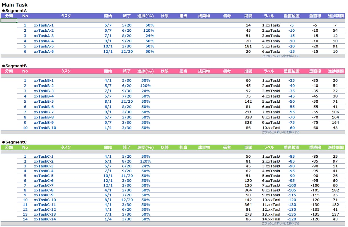
Task: Select No cell 7 beside xxTaskB-7
Action: click(x=25, y=112)
